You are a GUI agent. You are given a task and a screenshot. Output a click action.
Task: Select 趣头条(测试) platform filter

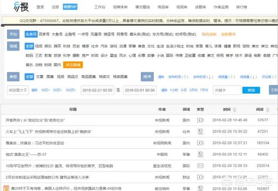click(140, 34)
